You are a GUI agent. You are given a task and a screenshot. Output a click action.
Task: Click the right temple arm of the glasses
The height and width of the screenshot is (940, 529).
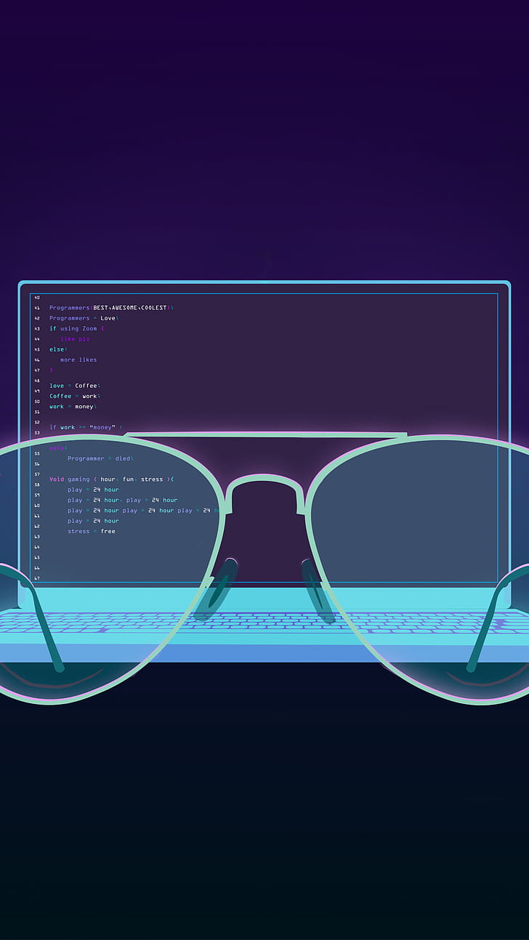pyautogui.click(x=487, y=625)
